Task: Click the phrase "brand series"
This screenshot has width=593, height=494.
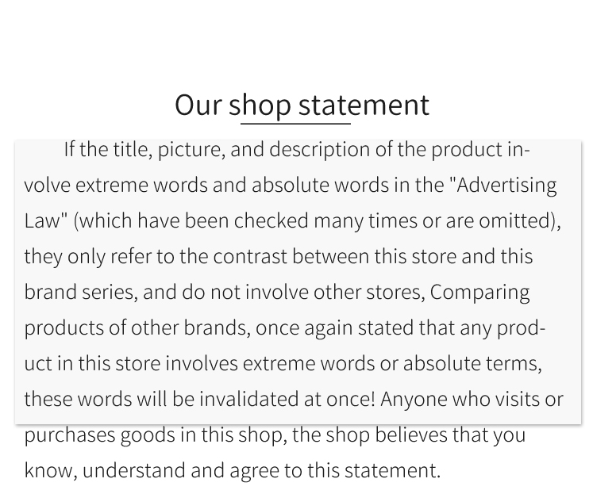Action: [81, 293]
